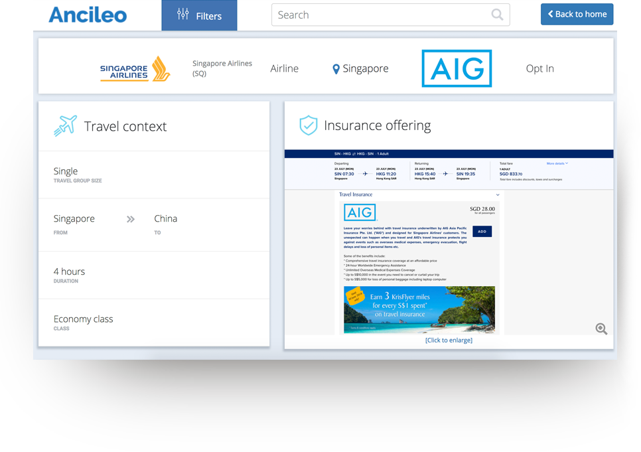Select Singapore Airlines (SQ) text
Viewport: 641px width, 452px height.
point(222,68)
